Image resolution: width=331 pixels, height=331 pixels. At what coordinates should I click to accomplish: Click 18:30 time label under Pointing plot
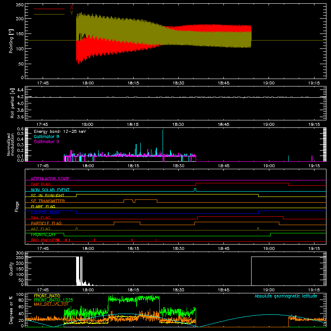(x=178, y=83)
